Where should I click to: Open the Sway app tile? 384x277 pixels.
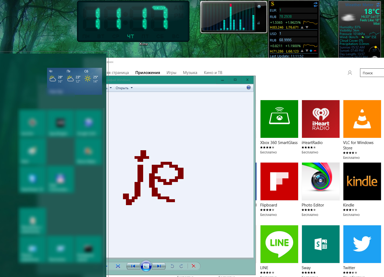point(320,244)
